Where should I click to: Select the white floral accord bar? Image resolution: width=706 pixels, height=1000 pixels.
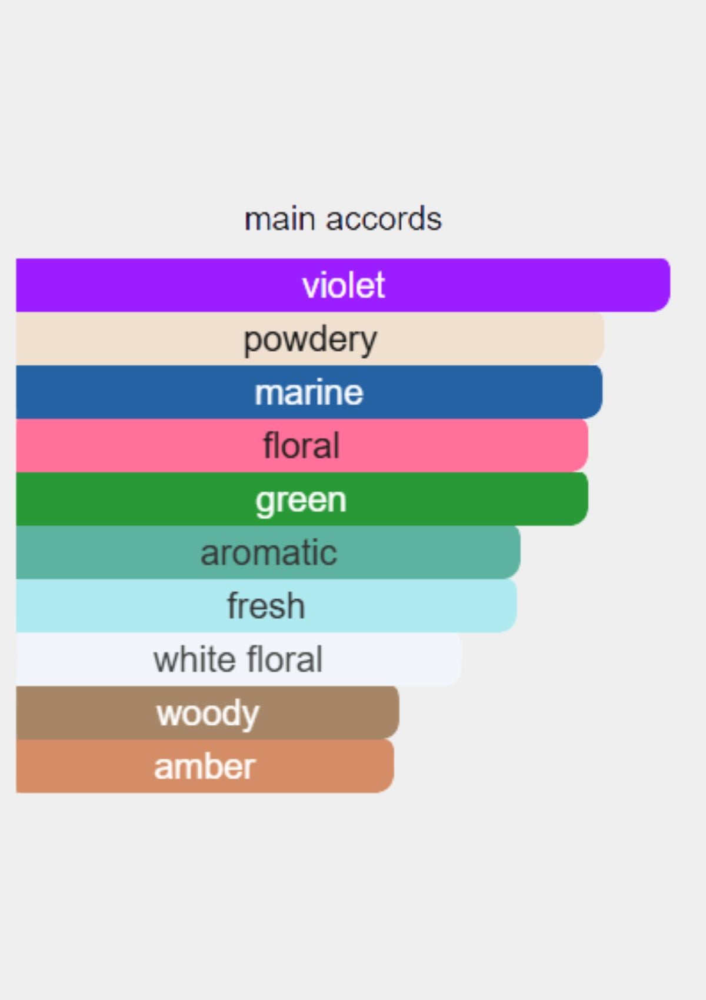pos(239,659)
